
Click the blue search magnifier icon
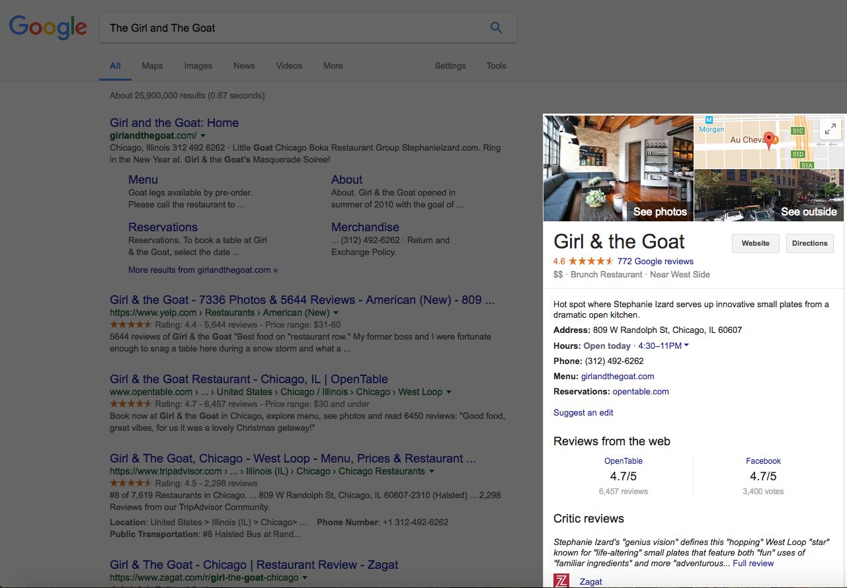pos(496,28)
